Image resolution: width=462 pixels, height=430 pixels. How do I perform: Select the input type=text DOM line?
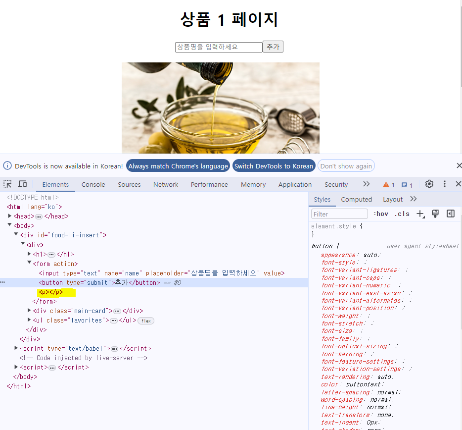point(161,273)
